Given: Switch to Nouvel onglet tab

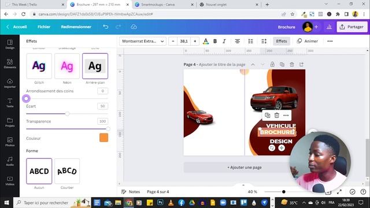Looking at the screenshot, I should point(229,5).
